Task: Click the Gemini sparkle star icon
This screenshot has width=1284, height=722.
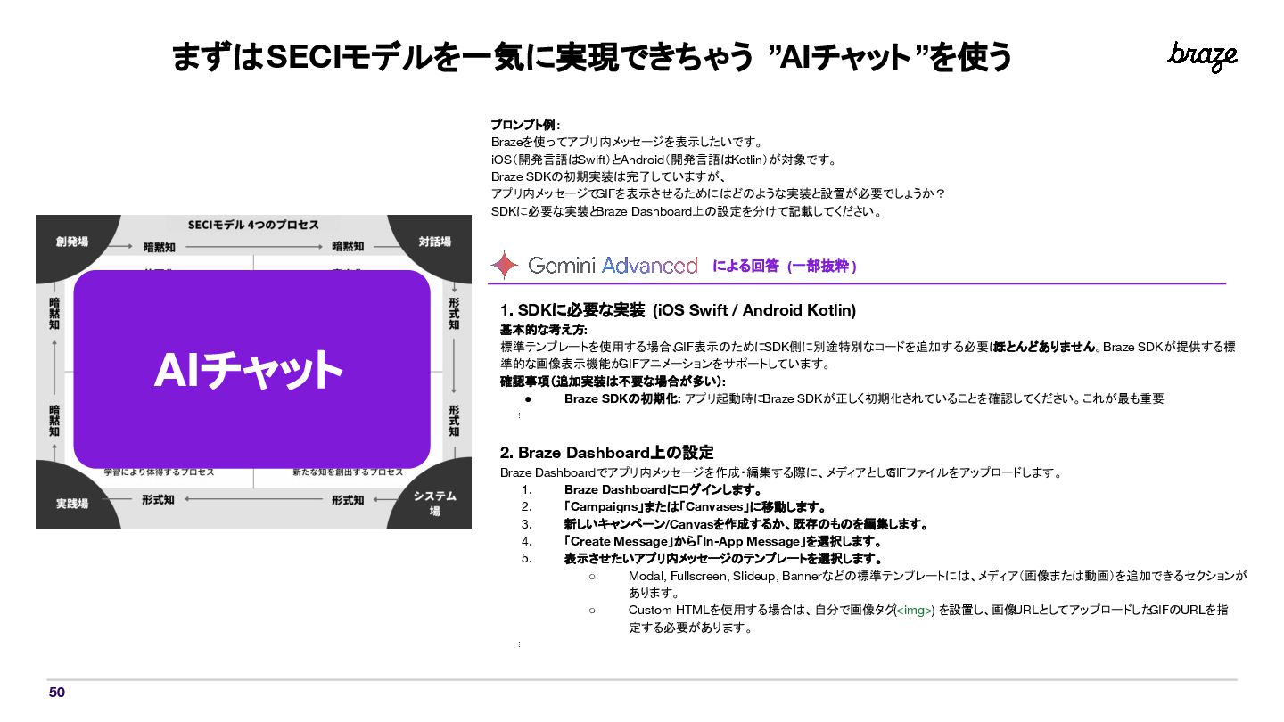Action: pos(505,265)
